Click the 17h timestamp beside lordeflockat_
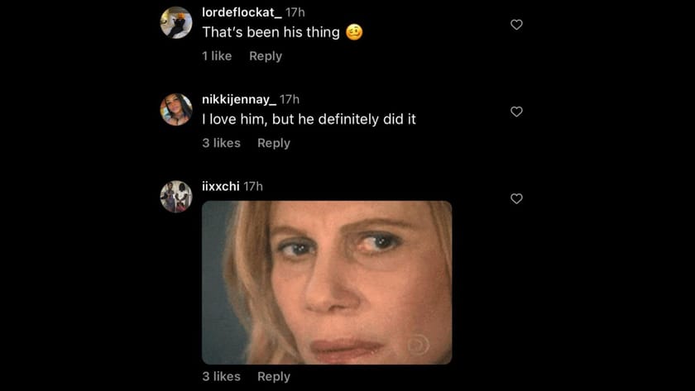 click(x=295, y=12)
